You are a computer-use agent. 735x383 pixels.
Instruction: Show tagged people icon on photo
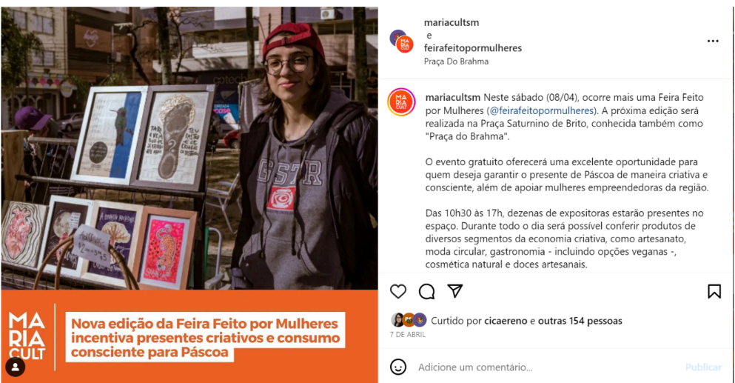click(x=15, y=367)
